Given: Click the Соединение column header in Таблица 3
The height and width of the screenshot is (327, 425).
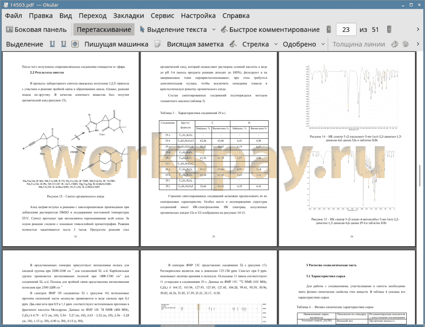Looking at the screenshot, I should (x=168, y=126).
